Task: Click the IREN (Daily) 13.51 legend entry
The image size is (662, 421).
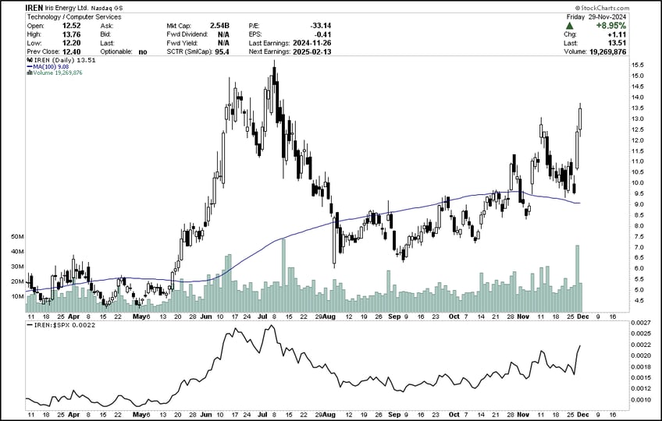Action: (65, 60)
